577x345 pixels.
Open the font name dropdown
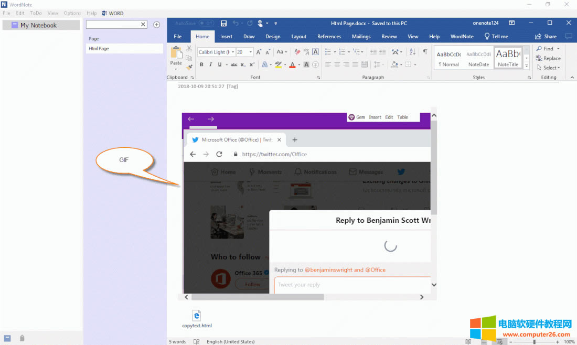tap(216, 52)
